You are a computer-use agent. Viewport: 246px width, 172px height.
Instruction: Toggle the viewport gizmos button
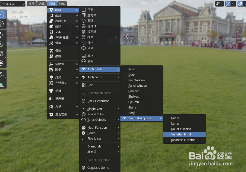pos(228,4)
